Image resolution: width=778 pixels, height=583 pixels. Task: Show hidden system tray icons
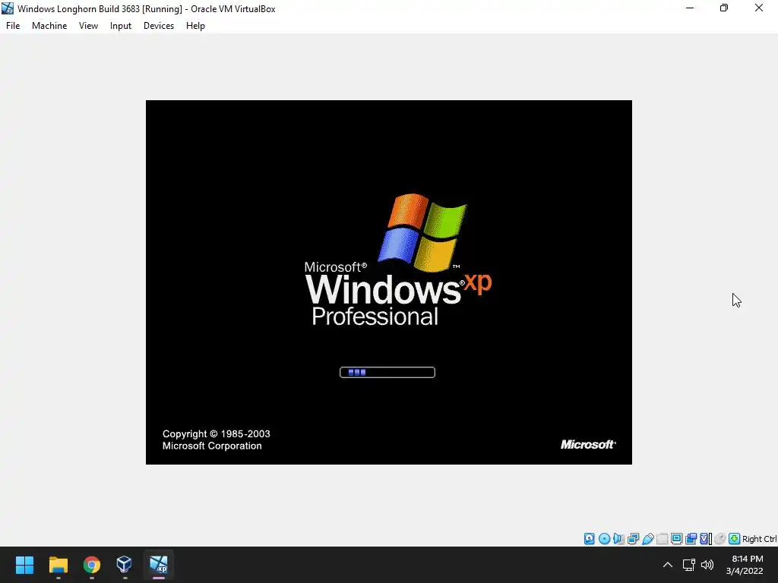pos(668,565)
